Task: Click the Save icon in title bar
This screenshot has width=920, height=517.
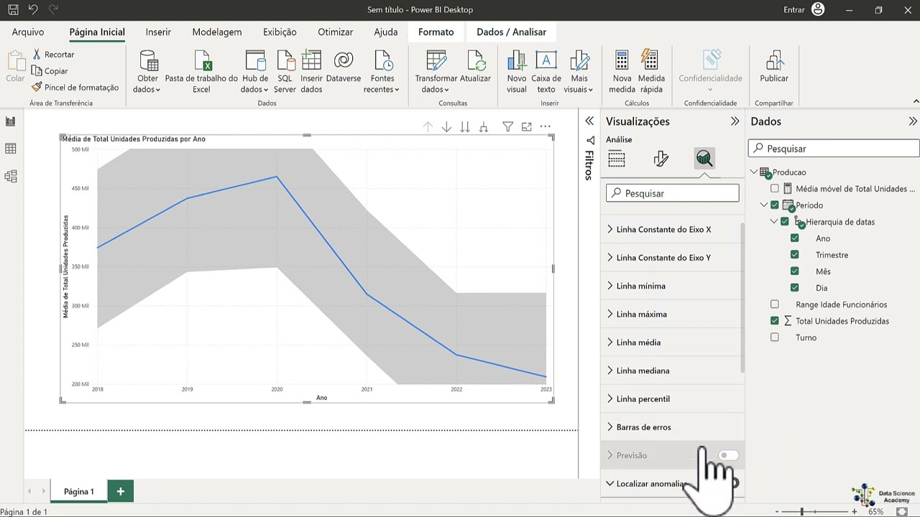Action: (13, 10)
